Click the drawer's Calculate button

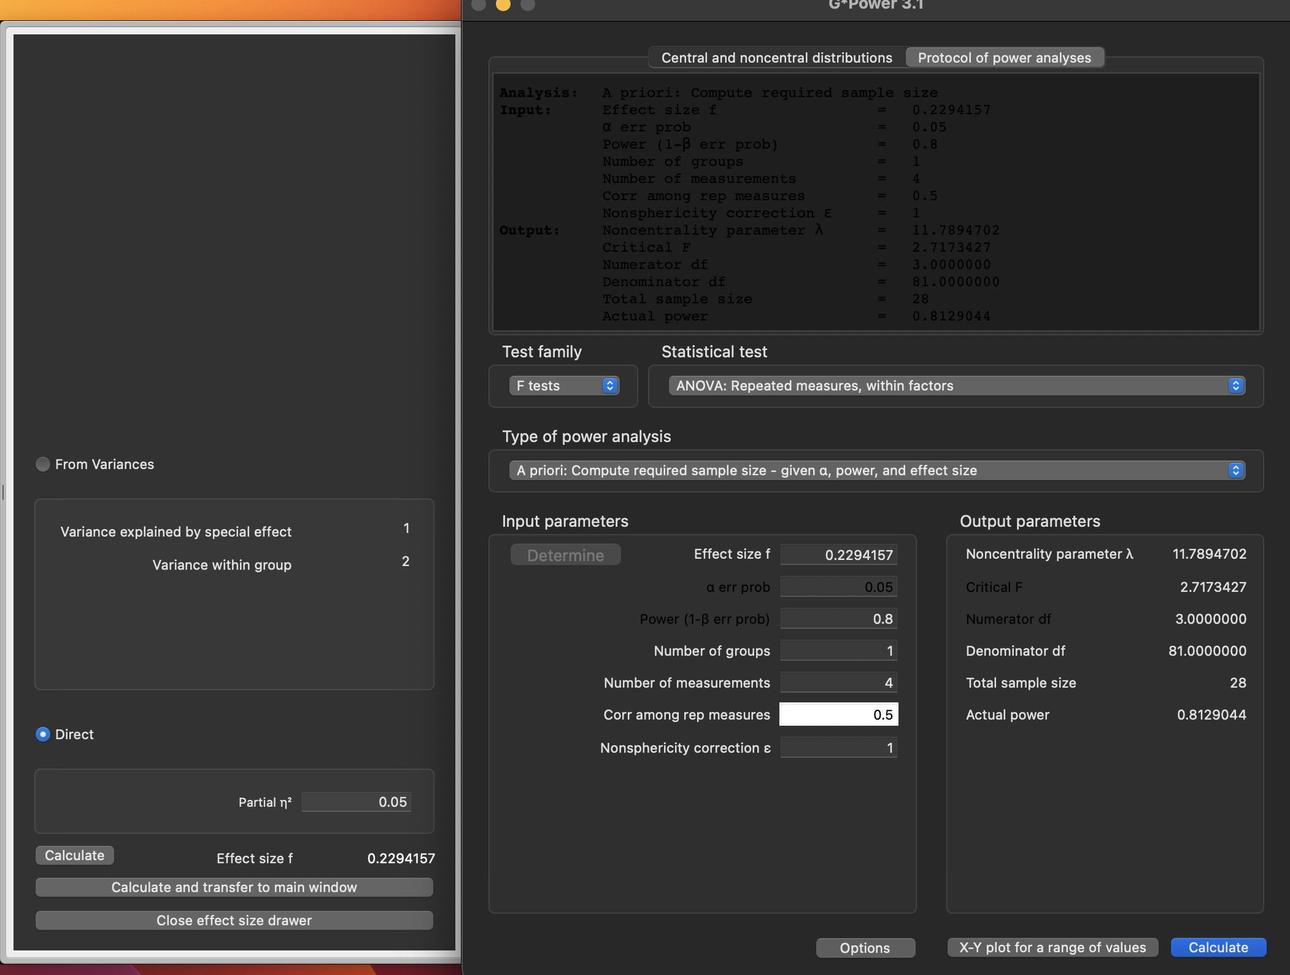tap(74, 855)
